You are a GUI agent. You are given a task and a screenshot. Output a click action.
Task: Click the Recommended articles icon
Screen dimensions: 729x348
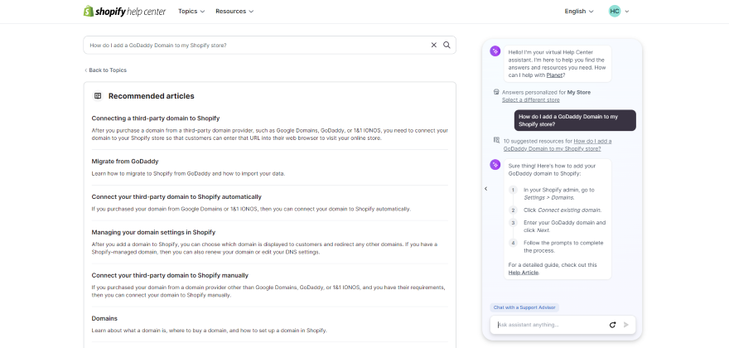coord(98,96)
